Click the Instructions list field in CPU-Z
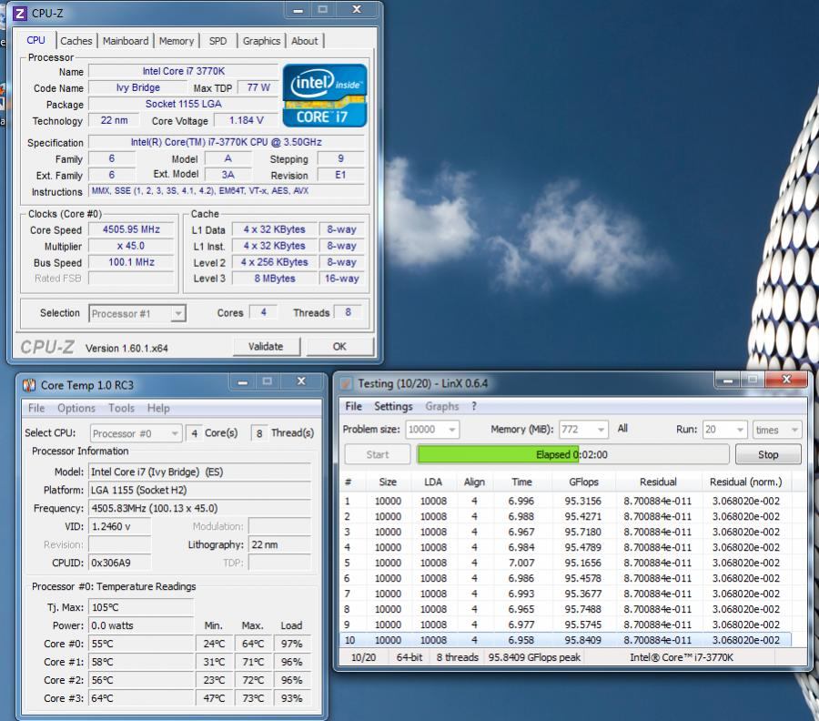 tap(227, 191)
